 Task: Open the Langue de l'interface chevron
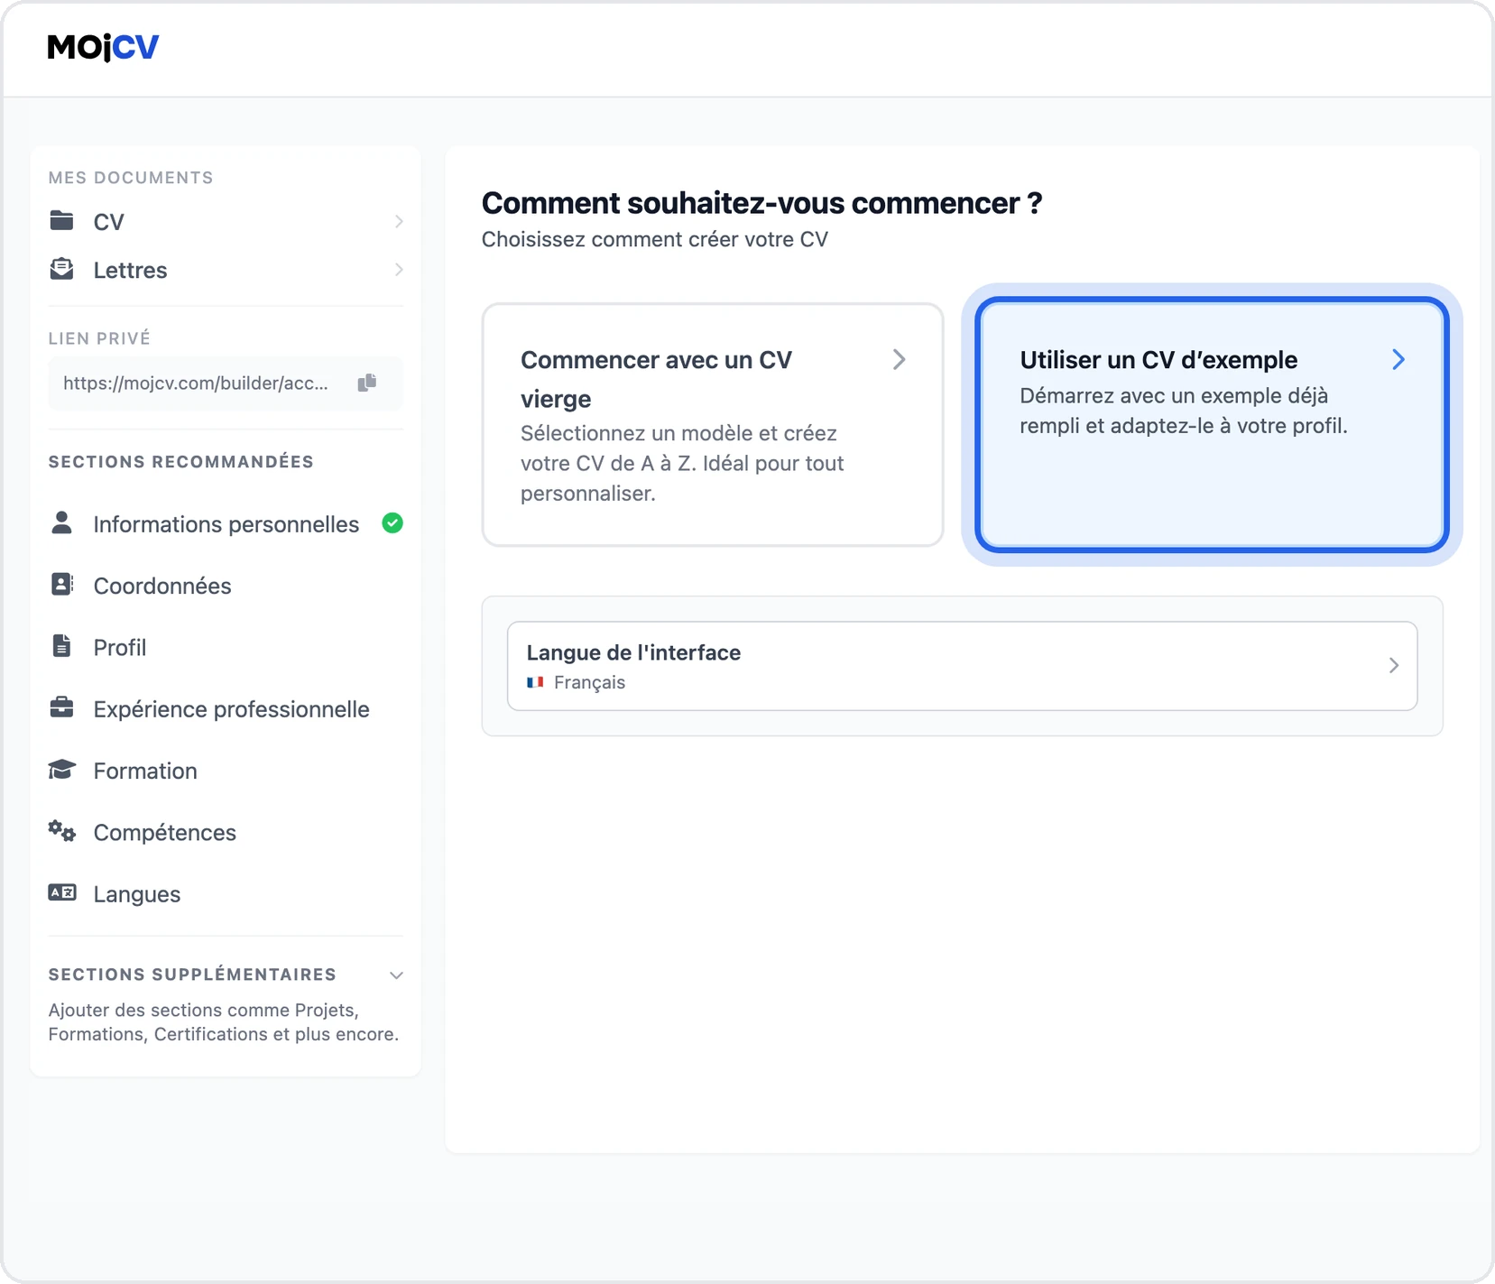click(x=1394, y=666)
